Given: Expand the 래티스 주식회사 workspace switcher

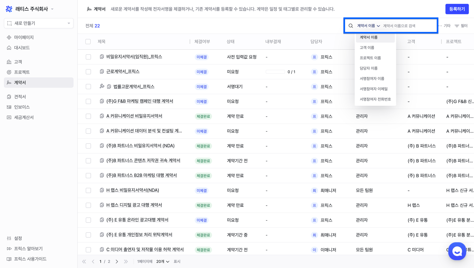Looking at the screenshot, I should pos(52,9).
